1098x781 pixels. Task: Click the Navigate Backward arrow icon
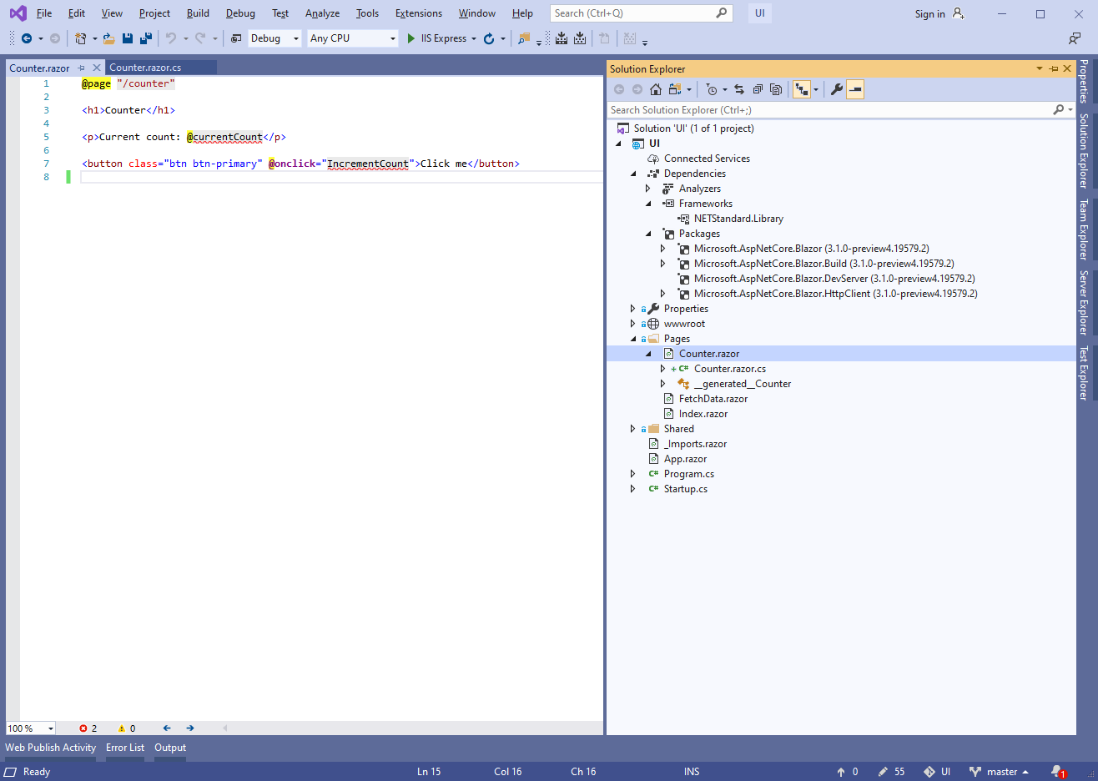(x=28, y=38)
